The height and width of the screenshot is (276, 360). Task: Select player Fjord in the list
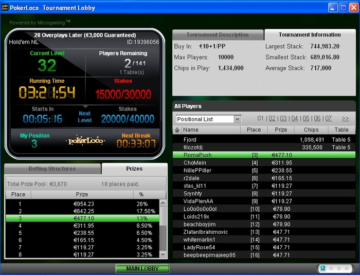[x=264, y=139]
